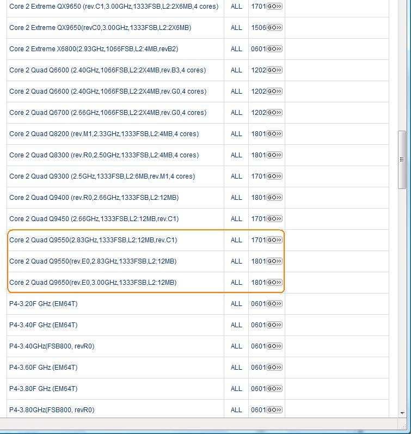Select Core 2 Quad Q6600 rev.B3 name
411x434 pixels.
coord(108,70)
